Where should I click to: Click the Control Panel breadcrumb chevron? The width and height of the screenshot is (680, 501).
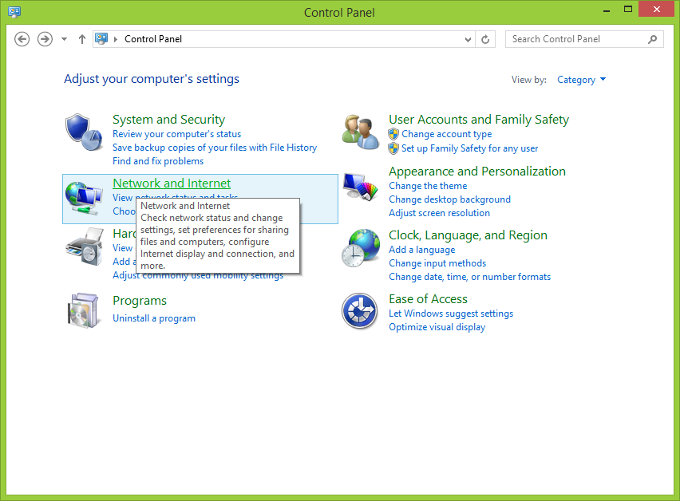[117, 39]
